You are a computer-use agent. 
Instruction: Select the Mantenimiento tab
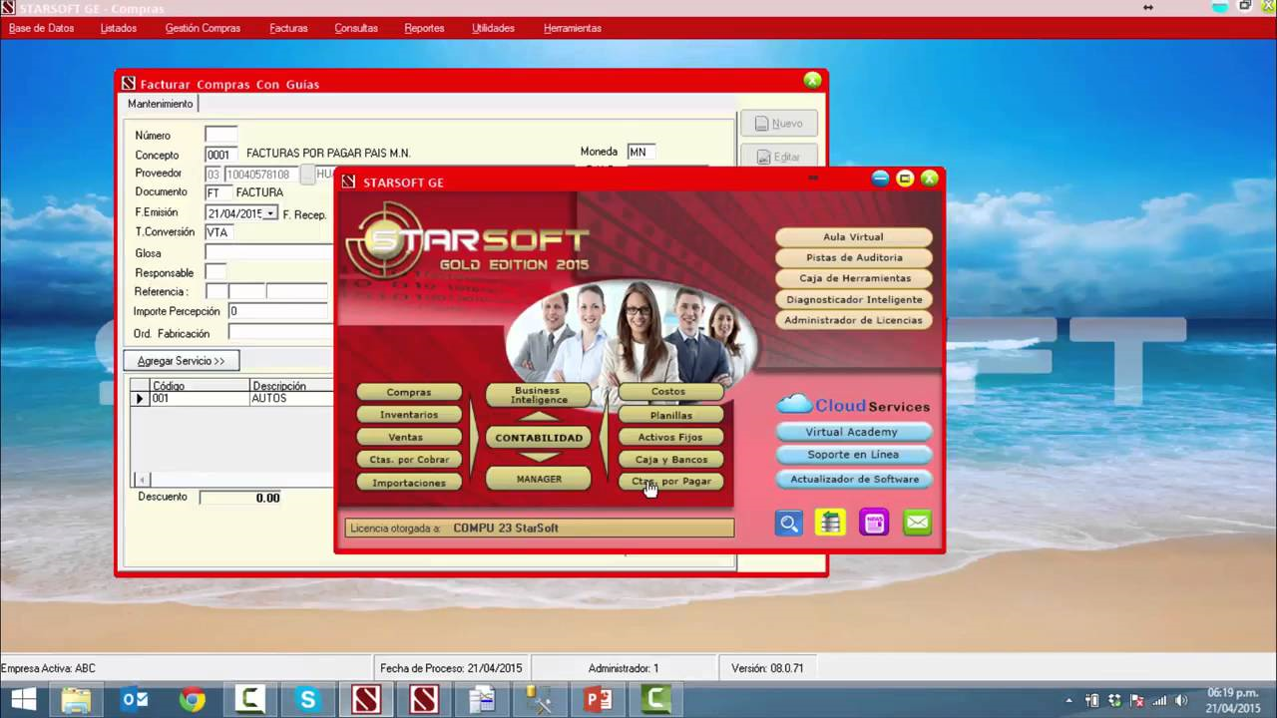tap(160, 104)
